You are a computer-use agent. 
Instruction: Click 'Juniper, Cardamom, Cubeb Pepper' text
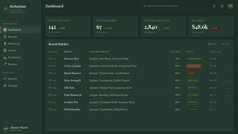click(x=109, y=80)
